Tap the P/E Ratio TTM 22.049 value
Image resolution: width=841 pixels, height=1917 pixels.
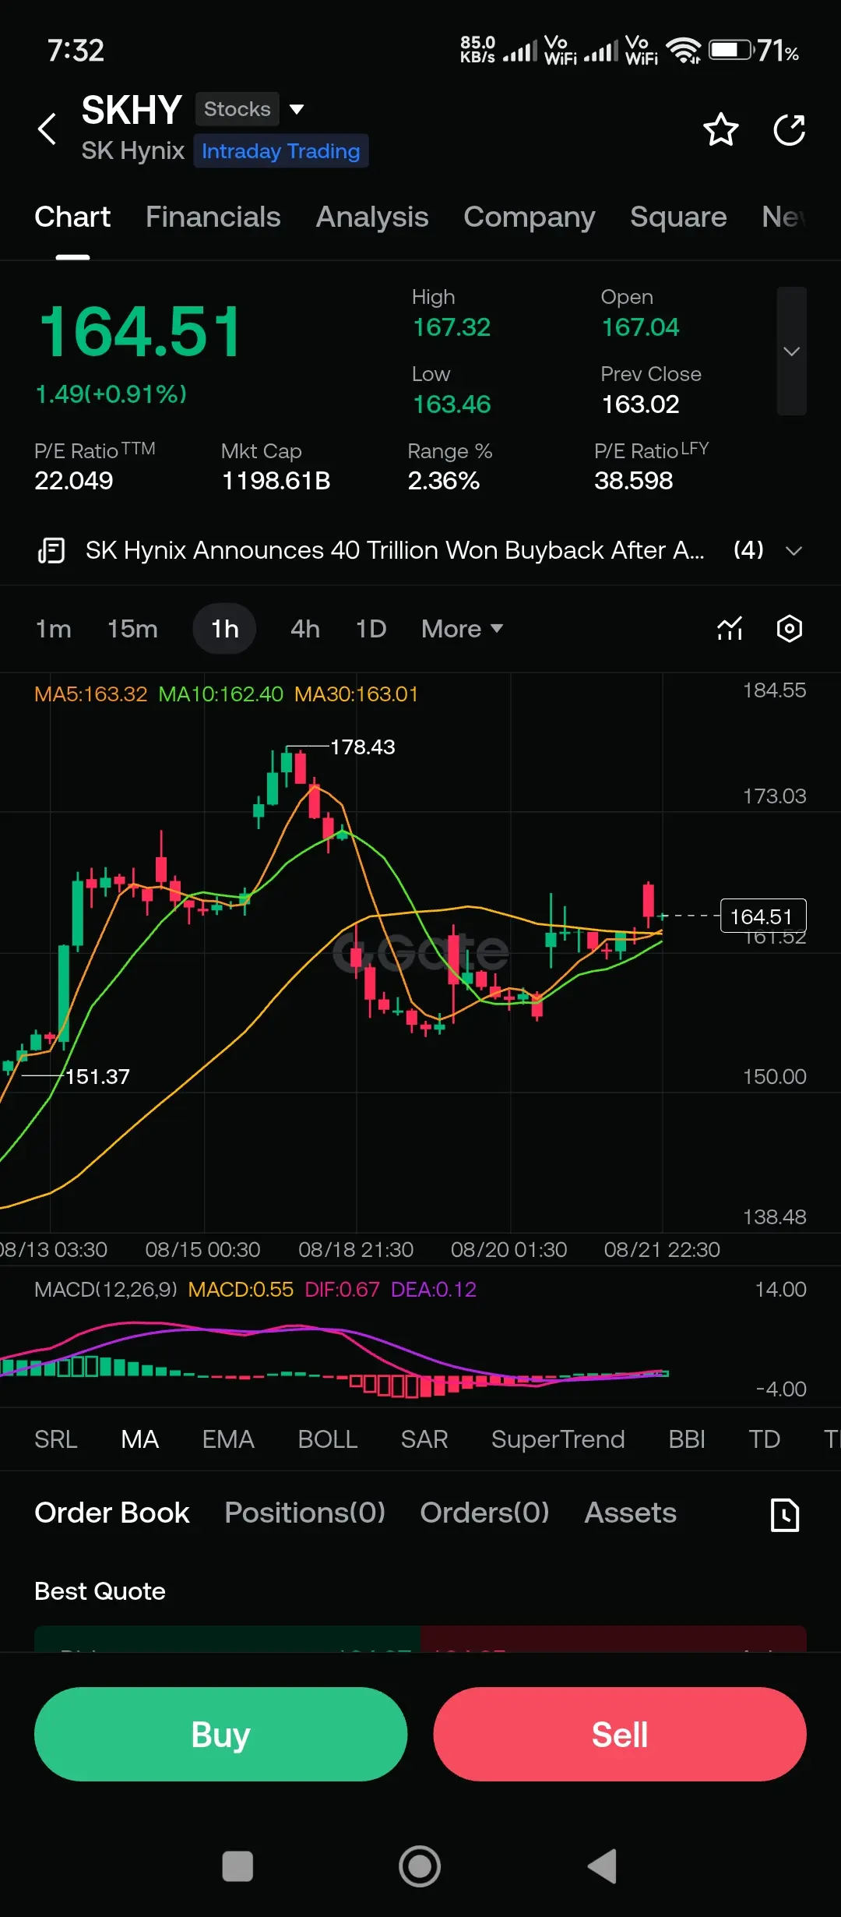click(x=74, y=481)
